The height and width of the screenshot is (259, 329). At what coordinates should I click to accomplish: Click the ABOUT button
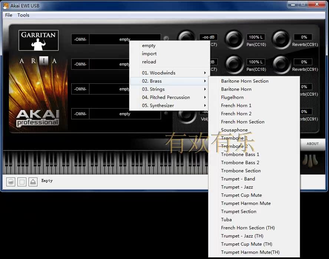point(312,144)
